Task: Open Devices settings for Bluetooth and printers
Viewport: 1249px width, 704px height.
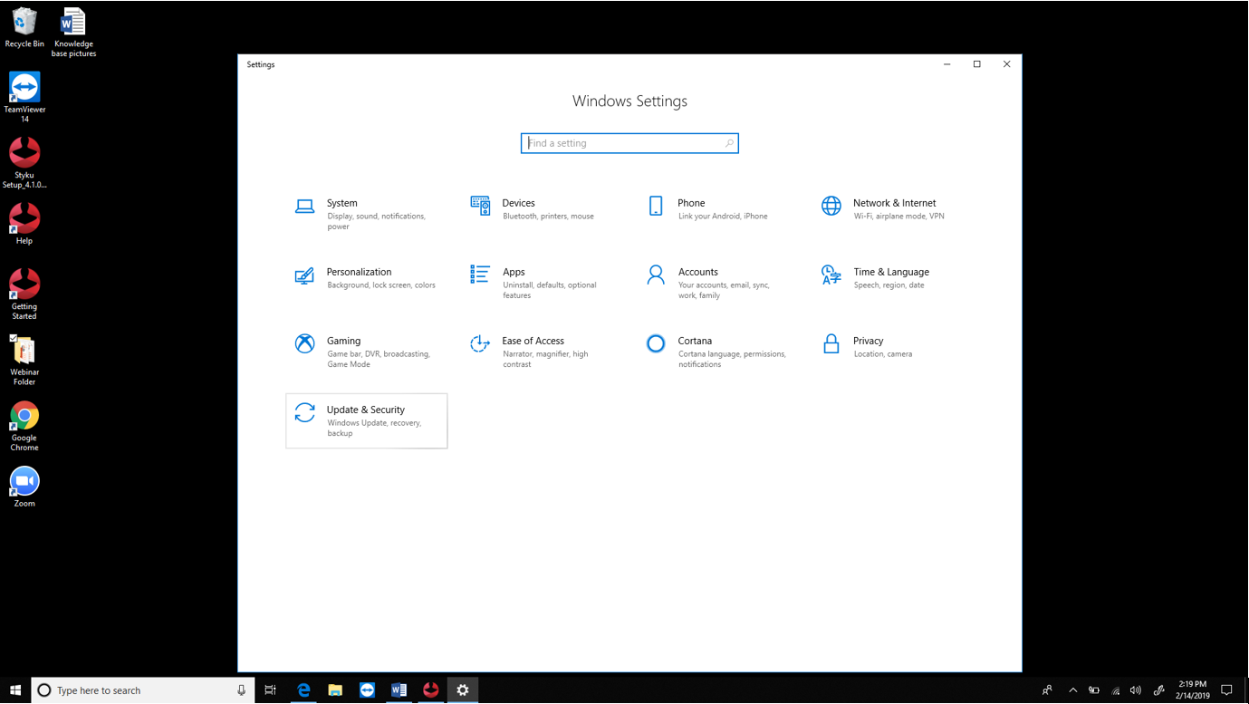Action: click(x=518, y=204)
